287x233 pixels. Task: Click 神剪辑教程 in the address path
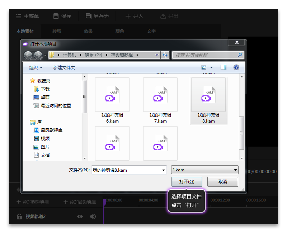[x=122, y=55]
